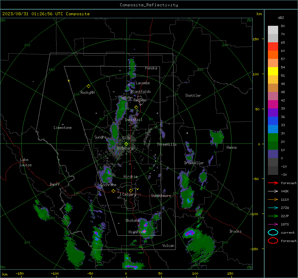Click the 18TS legend label
This screenshot has width=298, height=278.
[x=285, y=224]
